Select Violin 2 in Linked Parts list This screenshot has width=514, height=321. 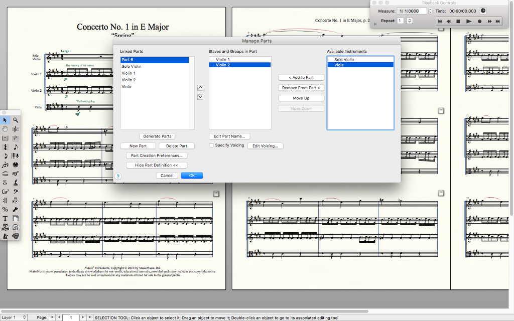click(155, 80)
